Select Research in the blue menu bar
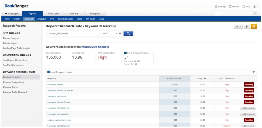The width and height of the screenshot is (262, 128). (29, 19)
